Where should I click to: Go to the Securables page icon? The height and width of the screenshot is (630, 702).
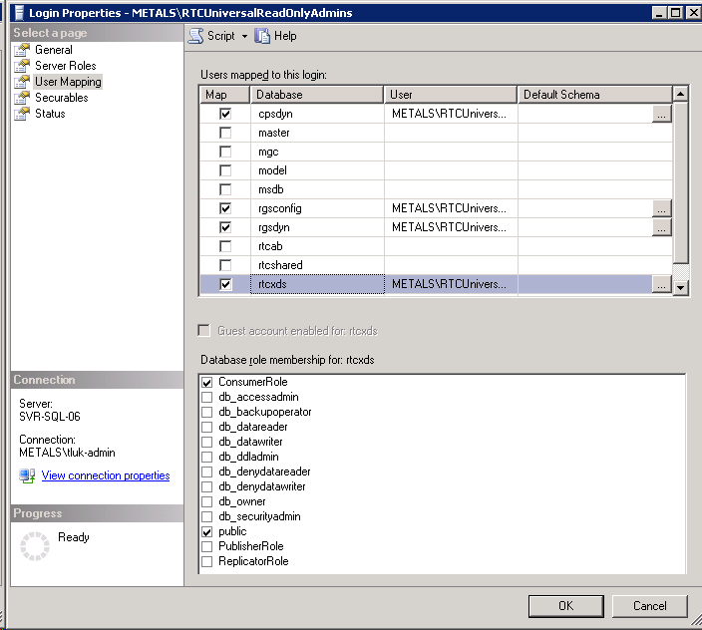coord(22,98)
